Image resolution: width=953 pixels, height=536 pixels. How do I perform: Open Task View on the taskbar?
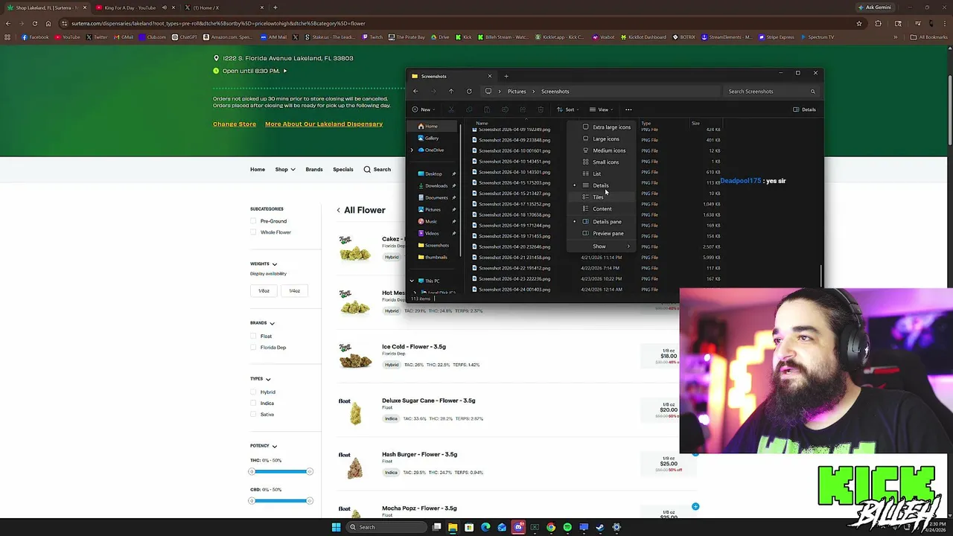(437, 527)
